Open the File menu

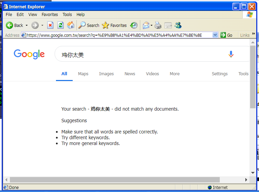[9, 15]
